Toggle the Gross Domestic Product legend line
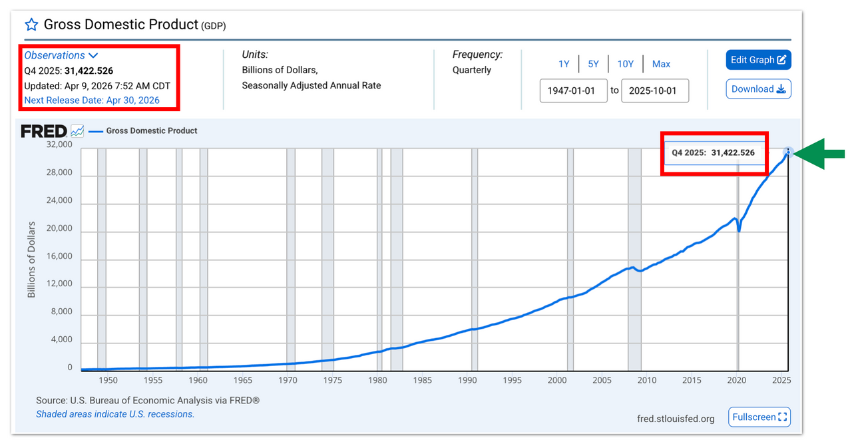This screenshot has height=446, width=852. [143, 131]
